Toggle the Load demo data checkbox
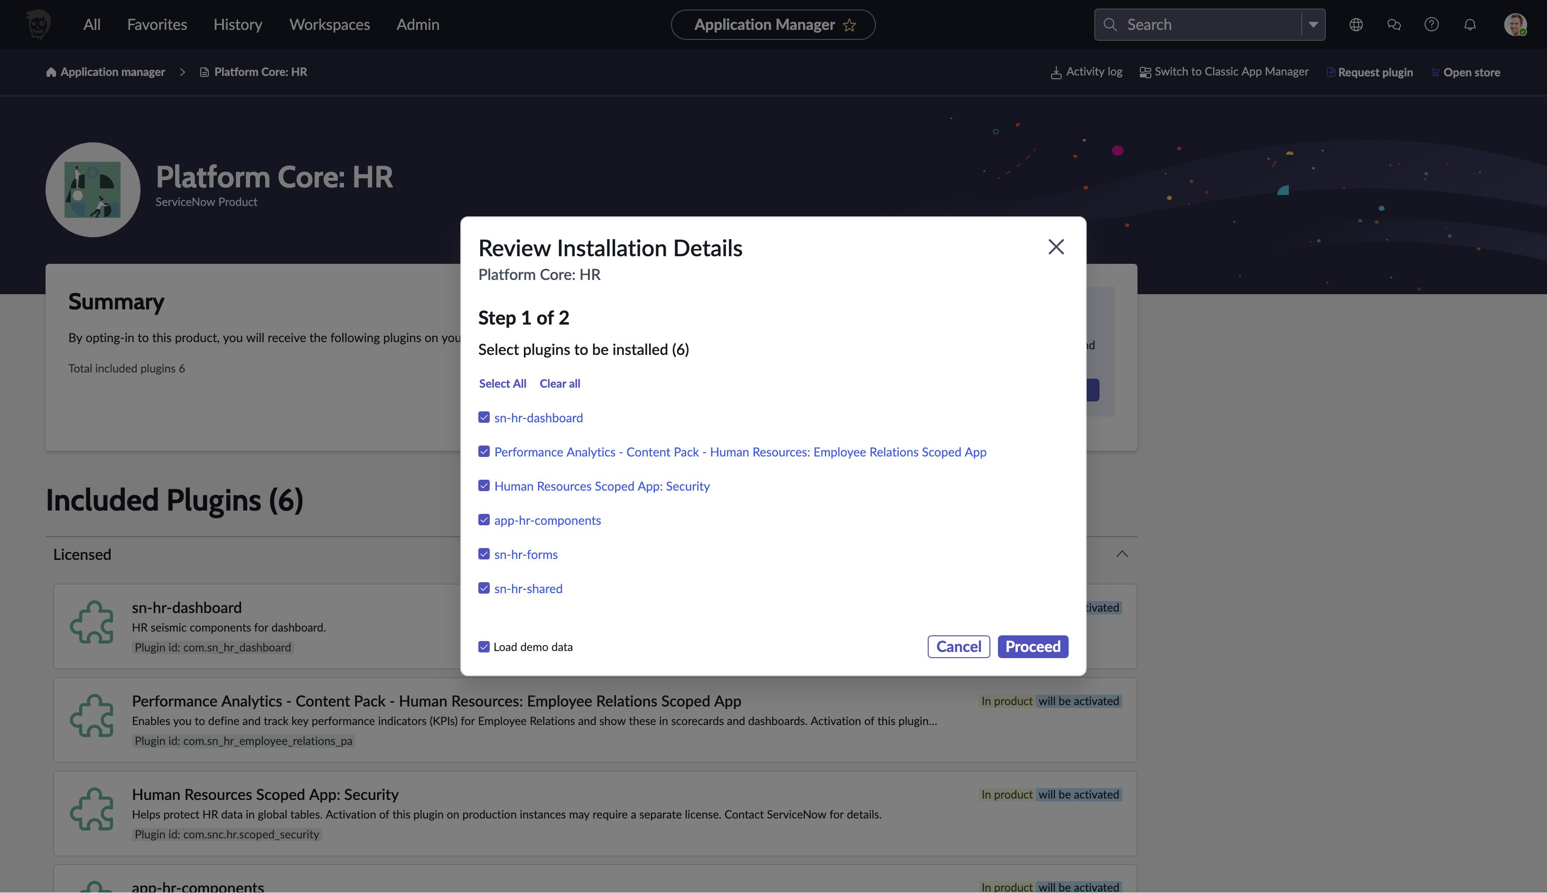Screen dimensions: 1547x893 [x=484, y=646]
